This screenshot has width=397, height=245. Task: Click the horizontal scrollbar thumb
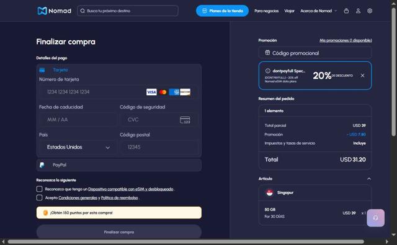[x=186, y=242]
